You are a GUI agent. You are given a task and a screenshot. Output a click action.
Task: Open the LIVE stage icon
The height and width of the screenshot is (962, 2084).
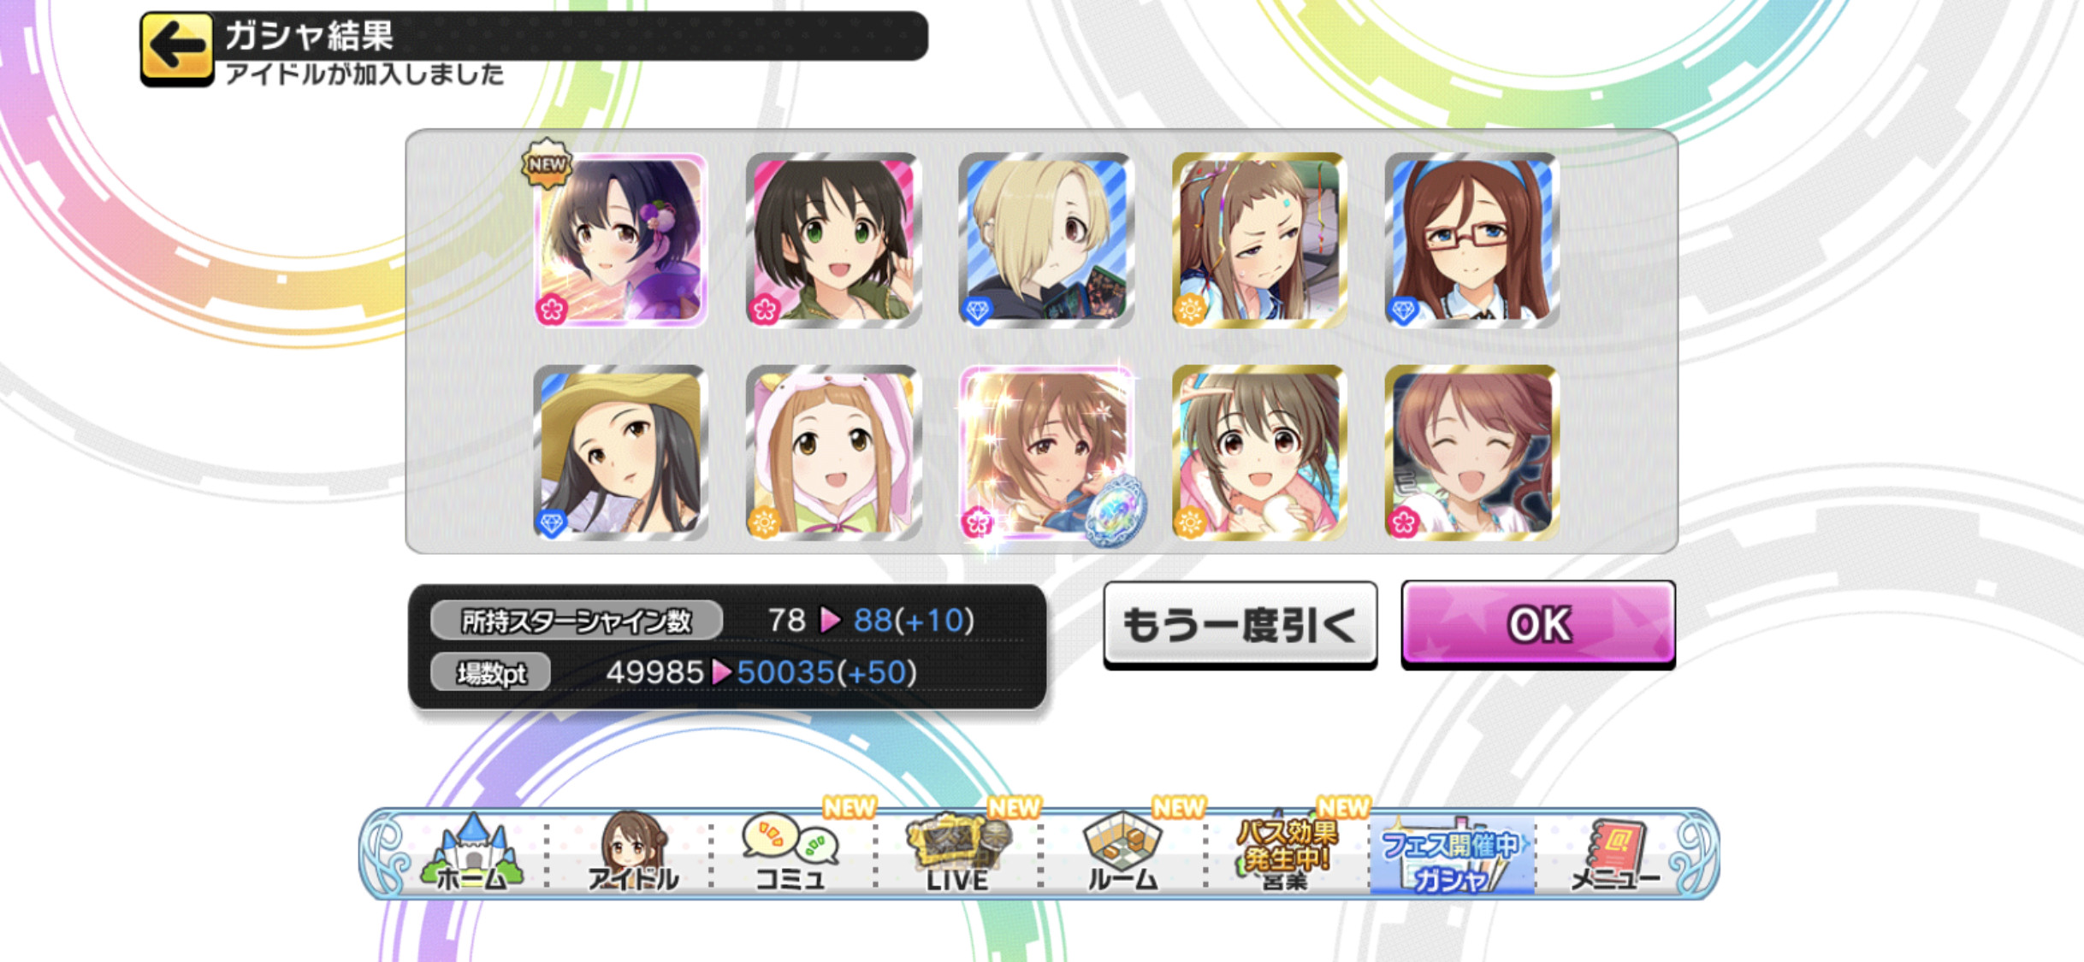tap(957, 853)
